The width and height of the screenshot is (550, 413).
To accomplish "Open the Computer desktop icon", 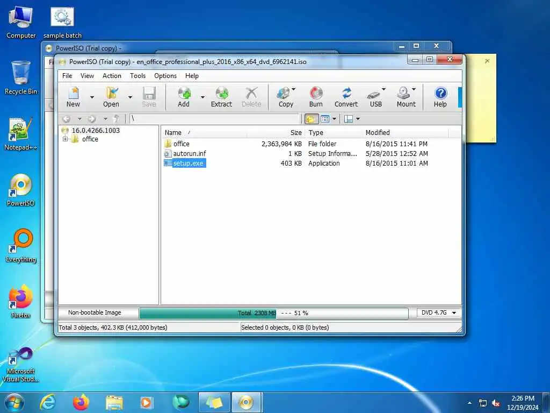I will click(21, 23).
